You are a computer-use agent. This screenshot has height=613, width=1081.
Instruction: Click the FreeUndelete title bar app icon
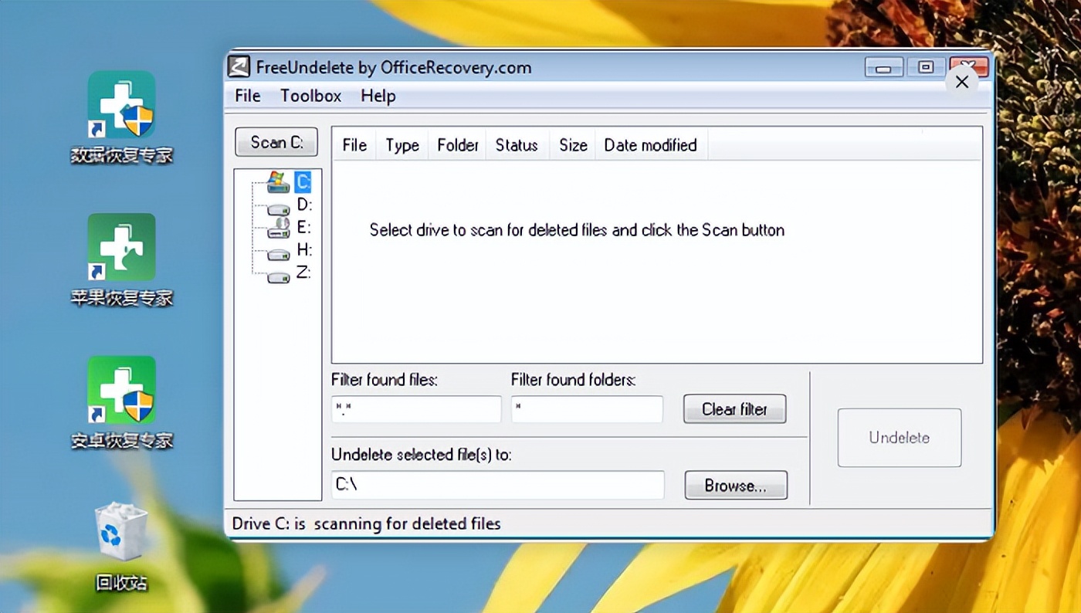point(239,67)
